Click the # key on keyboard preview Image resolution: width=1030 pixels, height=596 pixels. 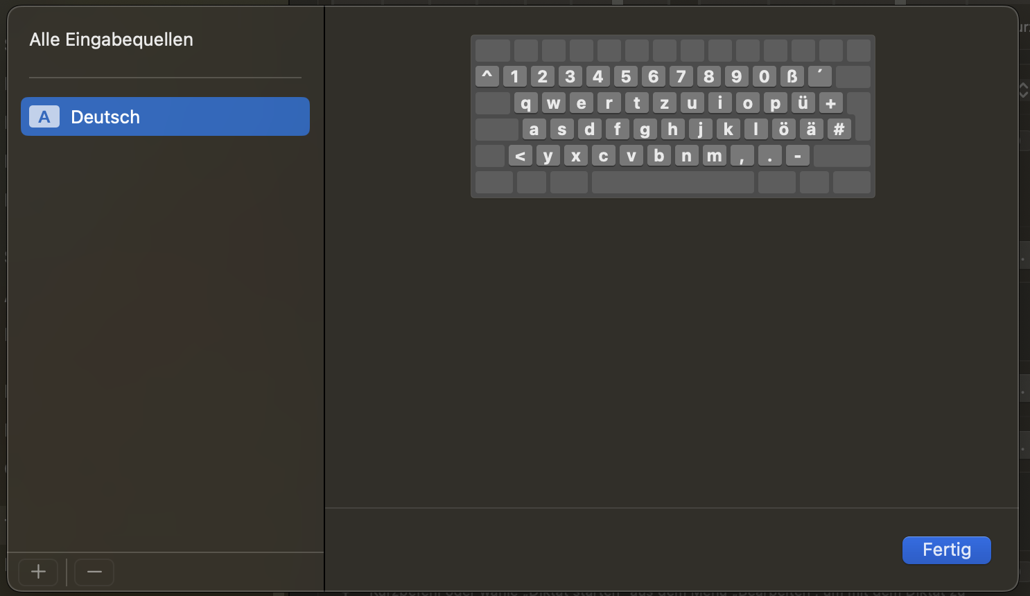839,129
